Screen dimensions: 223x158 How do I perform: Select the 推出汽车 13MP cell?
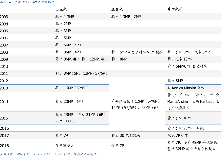tap(180, 59)
